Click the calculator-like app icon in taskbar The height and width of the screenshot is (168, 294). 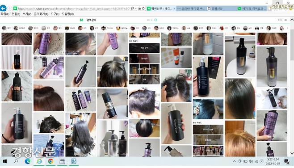[62, 161]
